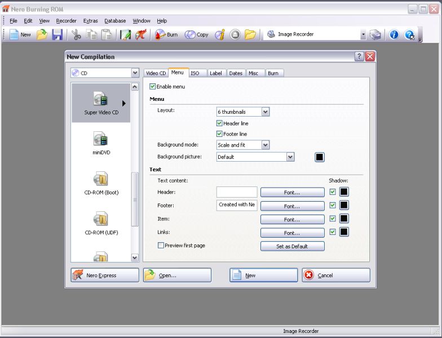Click the Copy documents toolbar icon

pos(91,35)
